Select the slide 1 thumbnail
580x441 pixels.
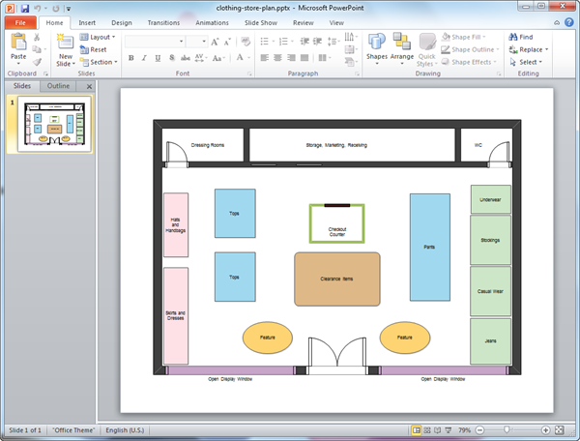point(56,125)
